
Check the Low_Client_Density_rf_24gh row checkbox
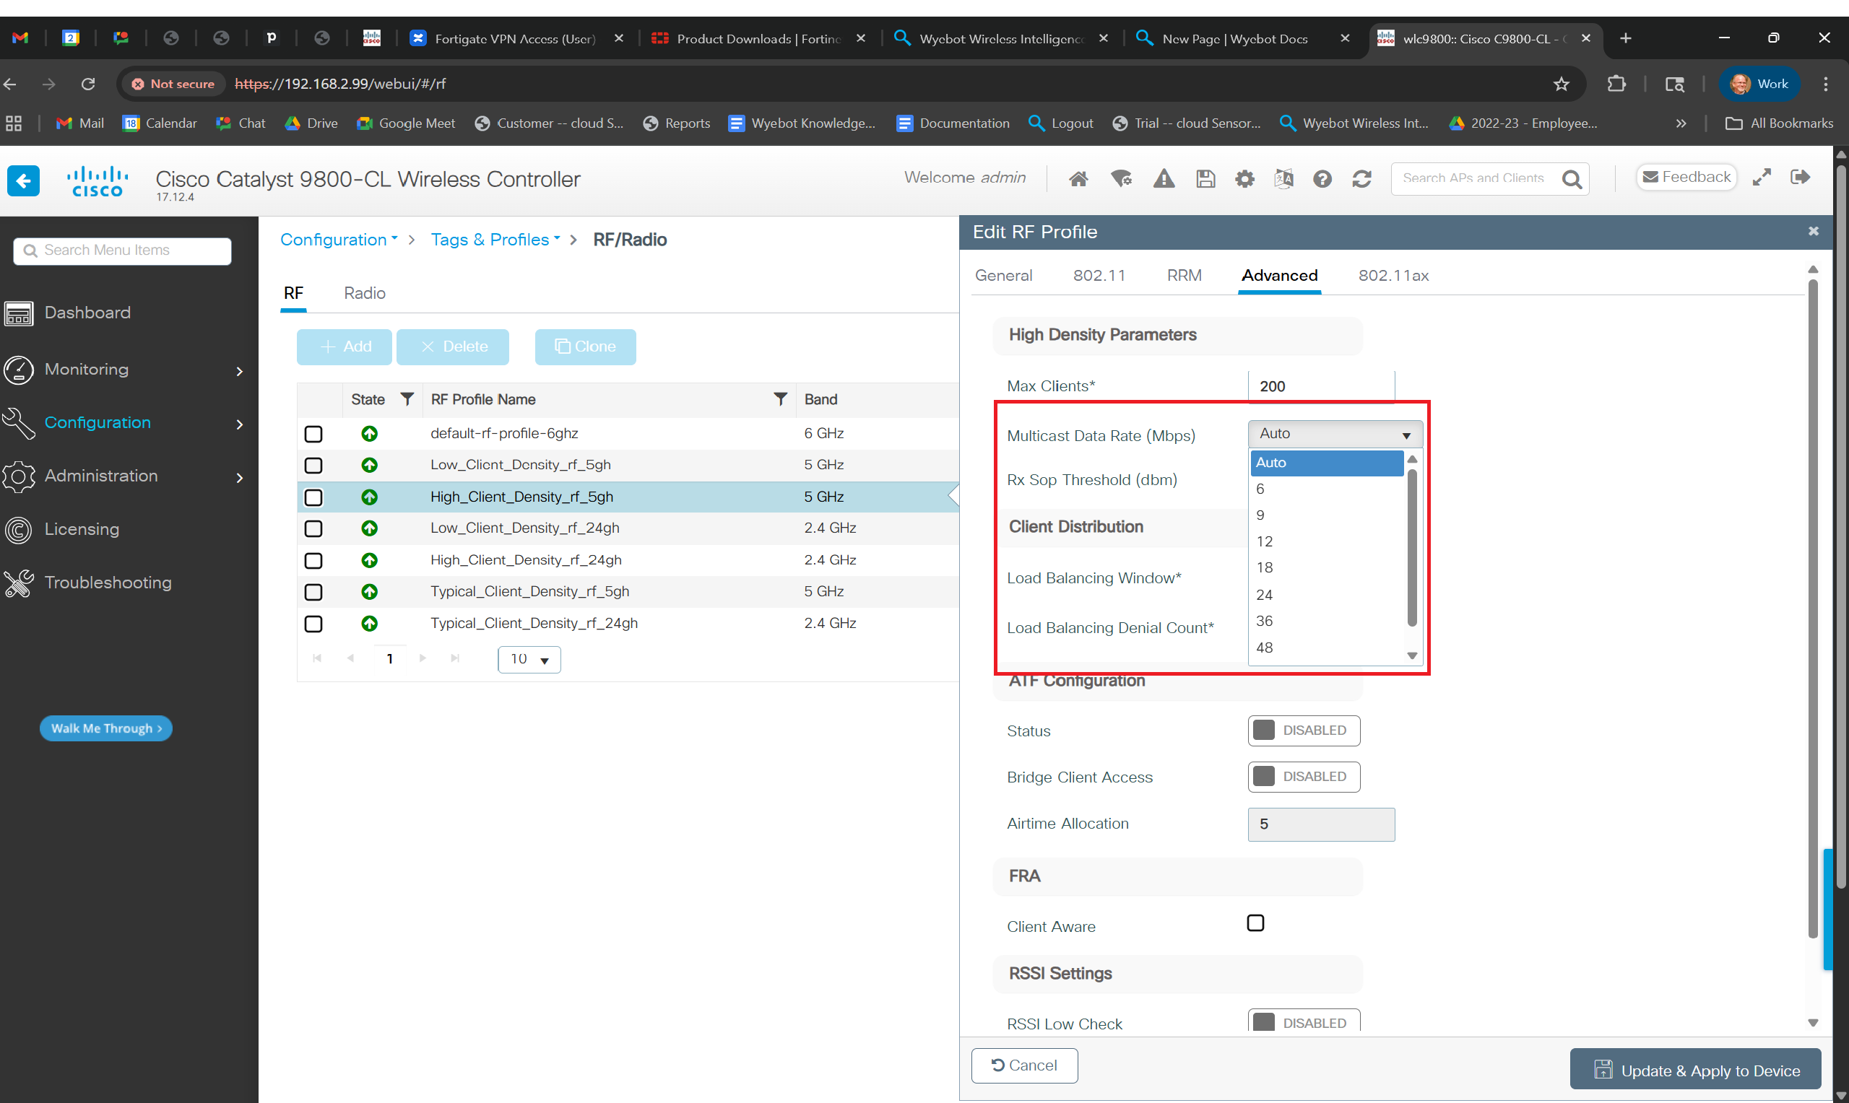click(x=313, y=528)
